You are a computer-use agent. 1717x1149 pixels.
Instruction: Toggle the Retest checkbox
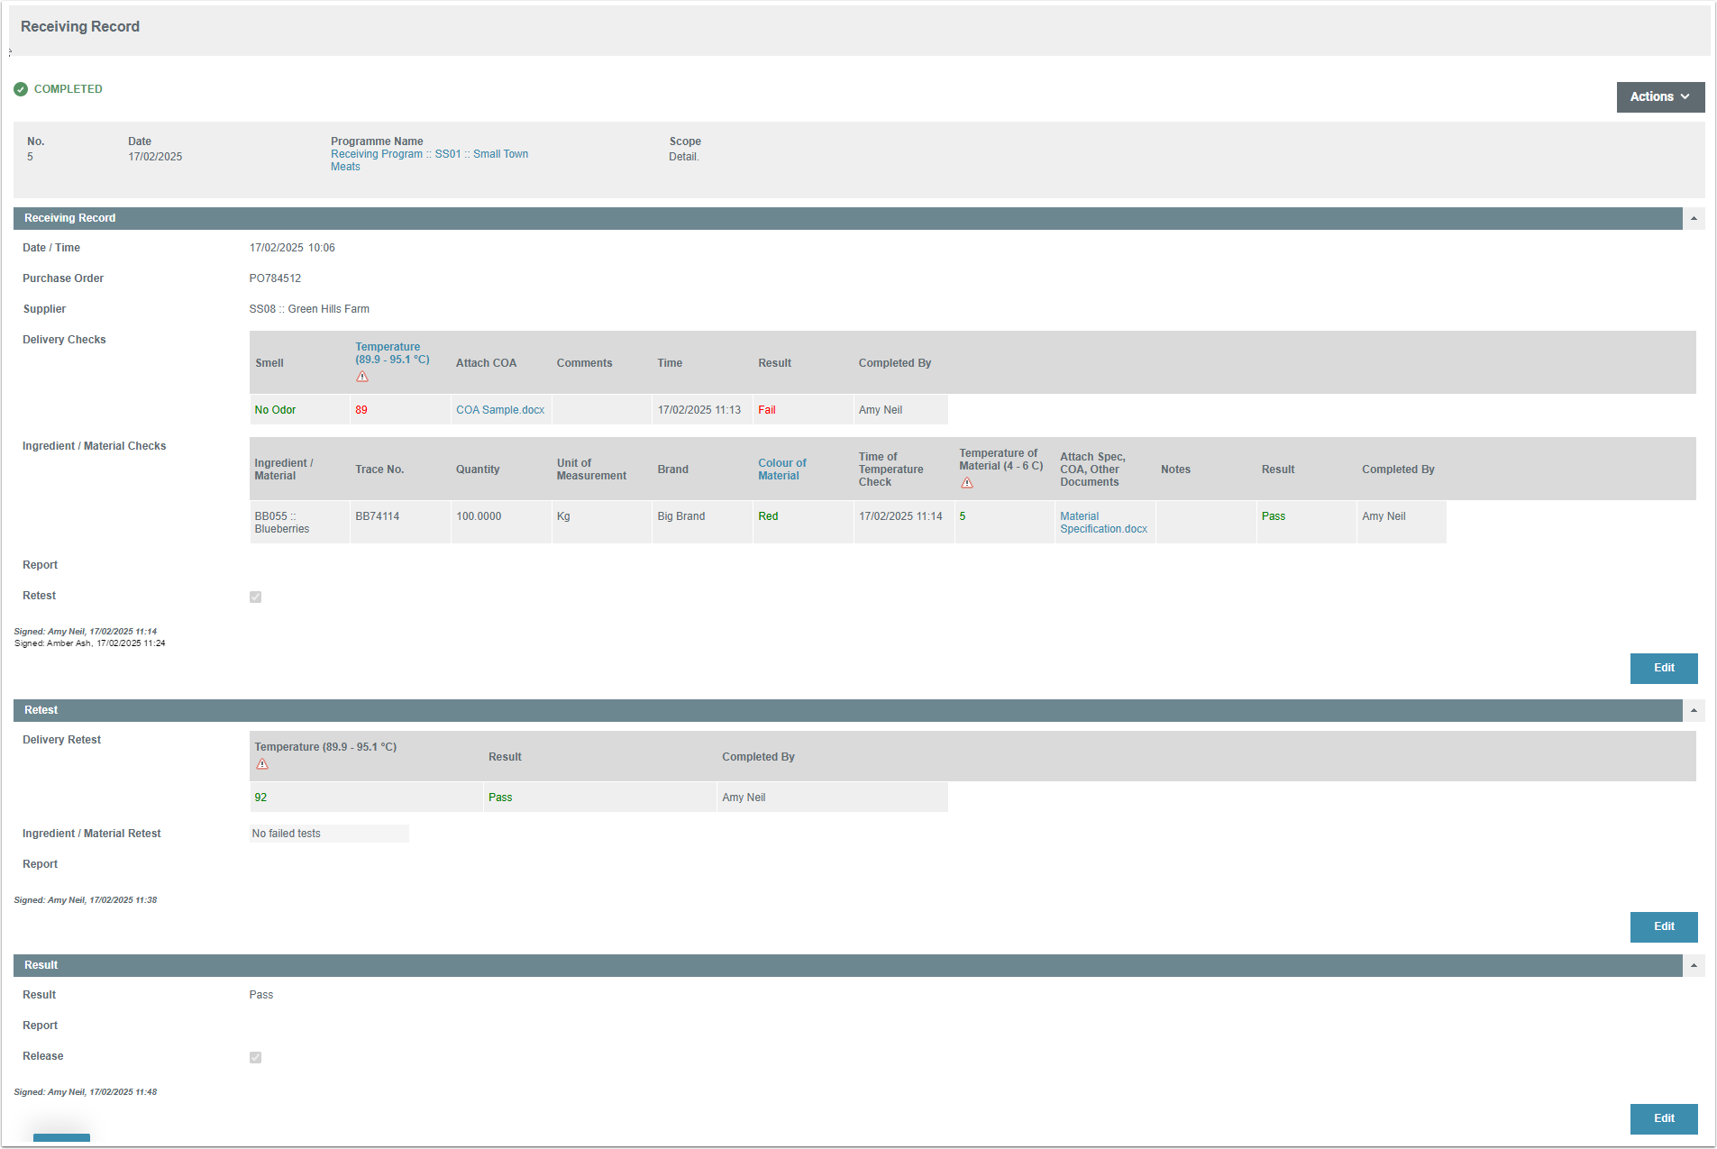(x=256, y=597)
